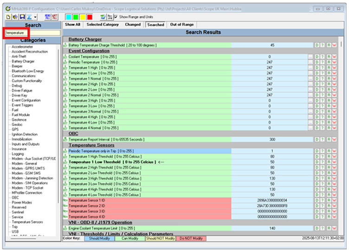The width and height of the screenshot is (349, 250).
Task: Select Battery Charger in the Categories list
Action: (23, 61)
